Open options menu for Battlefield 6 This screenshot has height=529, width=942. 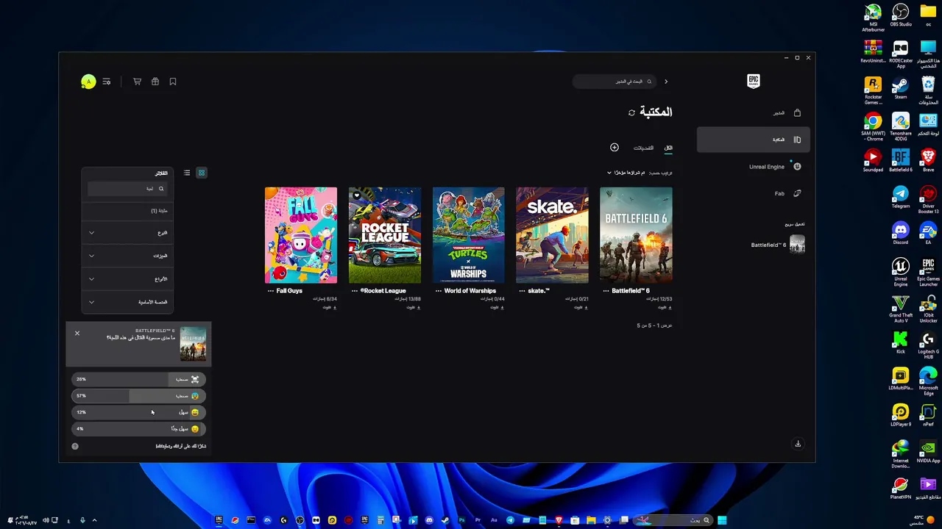606,291
